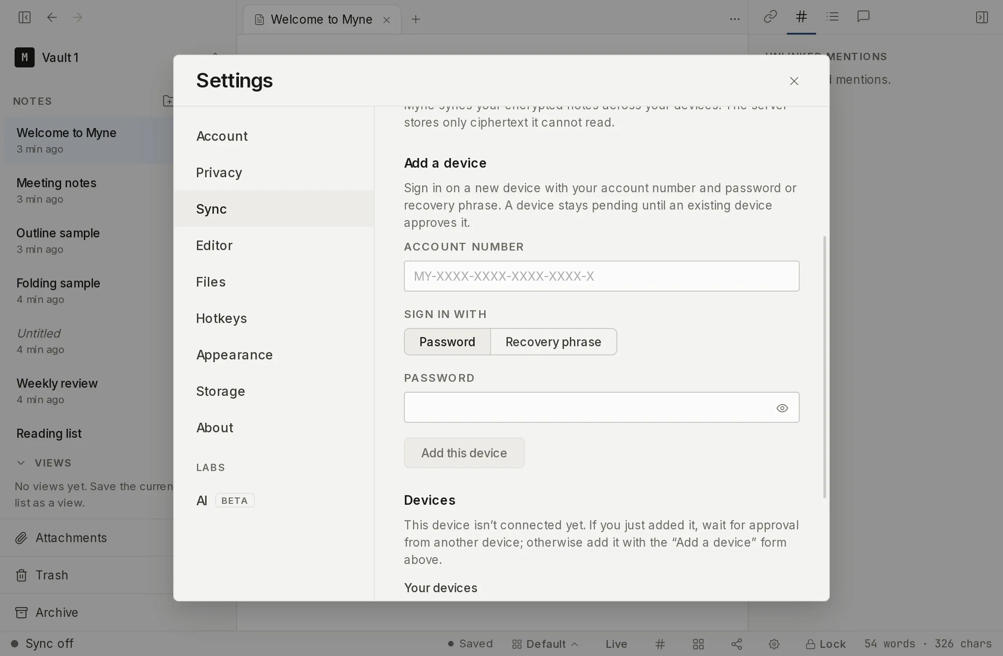Open the tags panel hashtag icon
The width and height of the screenshot is (1003, 656).
(801, 17)
